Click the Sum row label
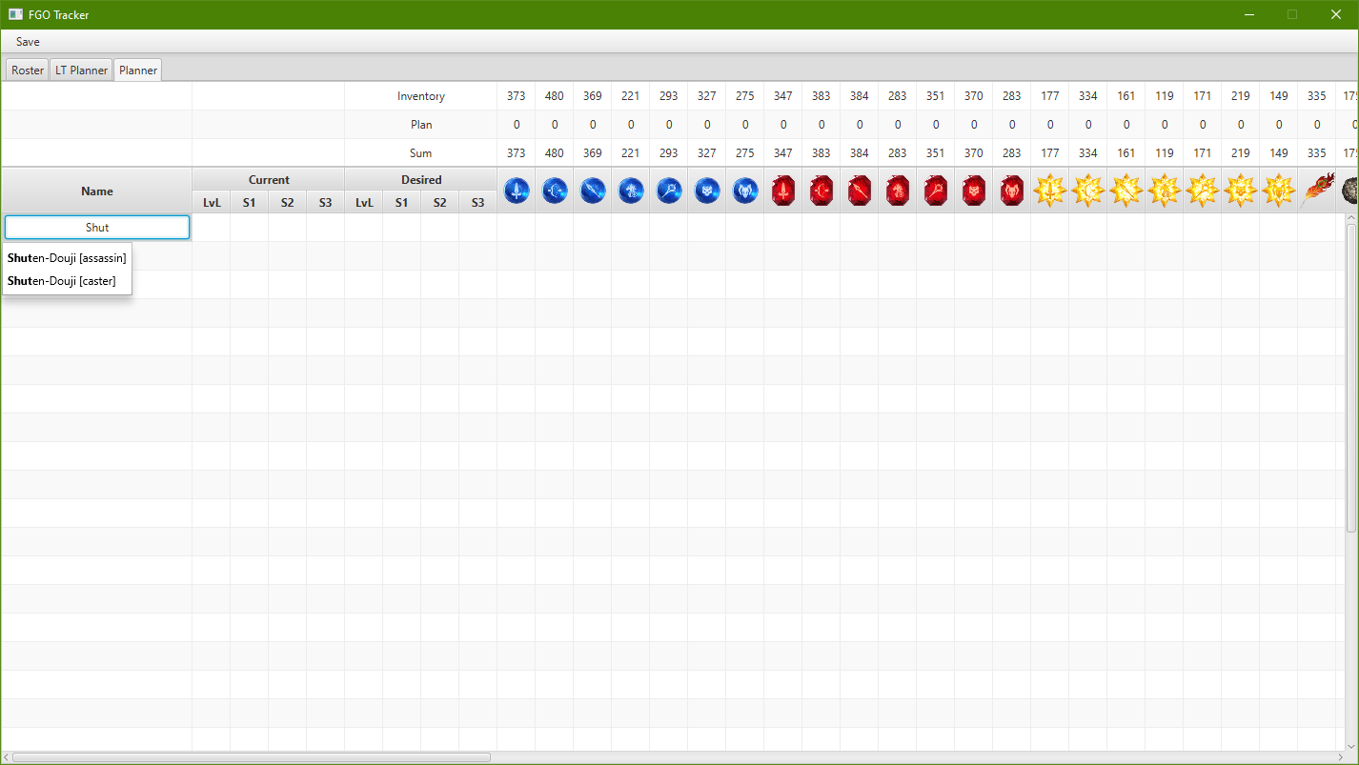 (421, 153)
